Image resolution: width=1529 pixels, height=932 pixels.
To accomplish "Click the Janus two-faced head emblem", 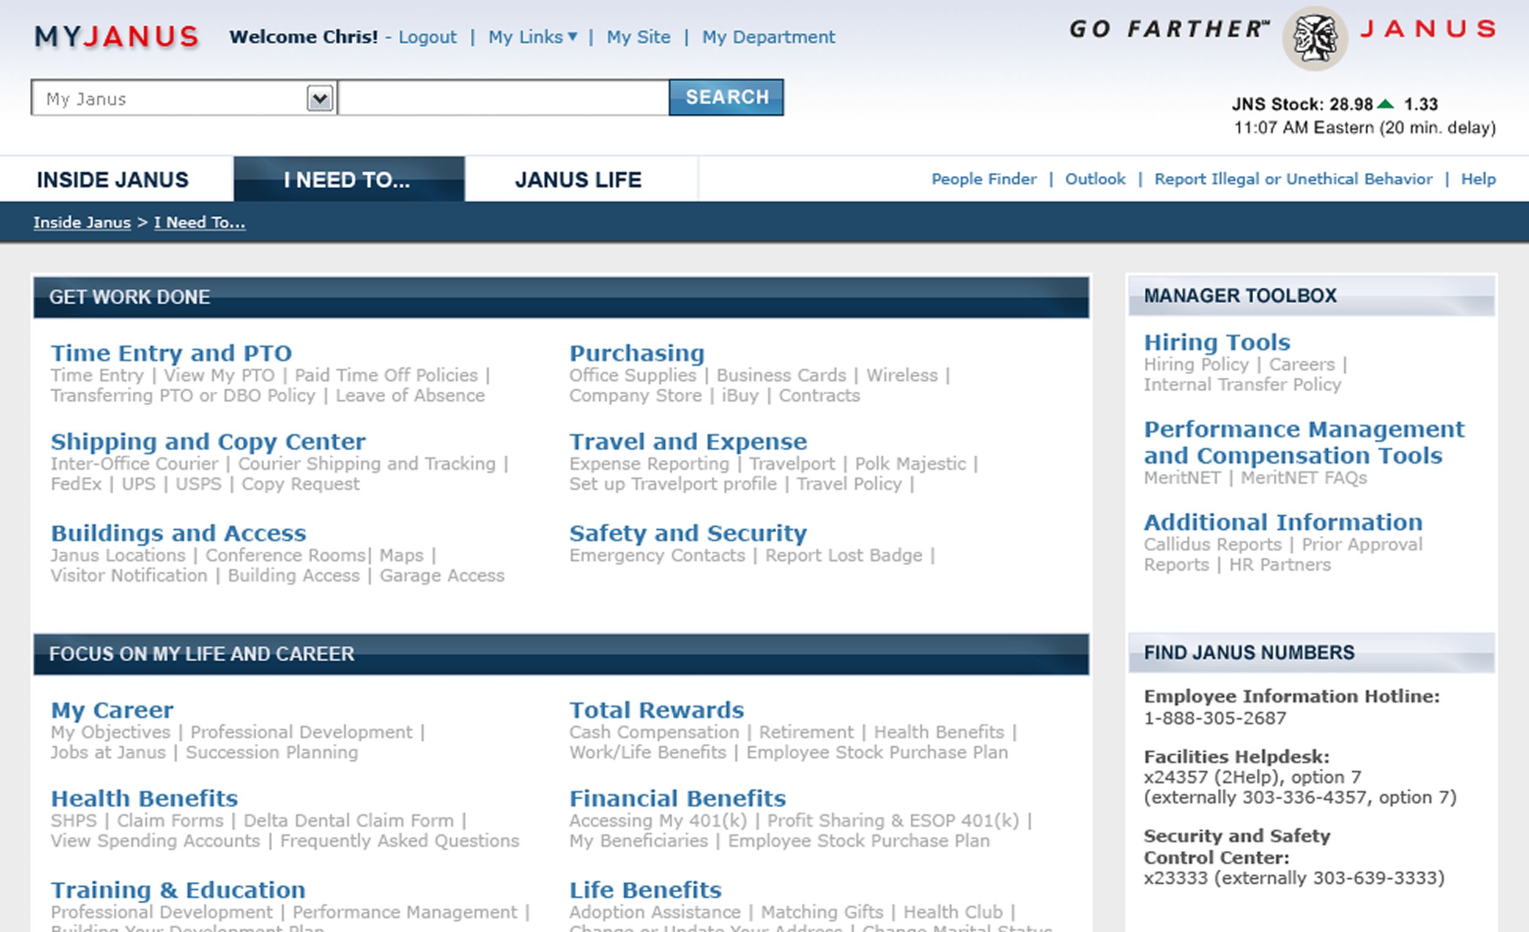I will point(1314,39).
